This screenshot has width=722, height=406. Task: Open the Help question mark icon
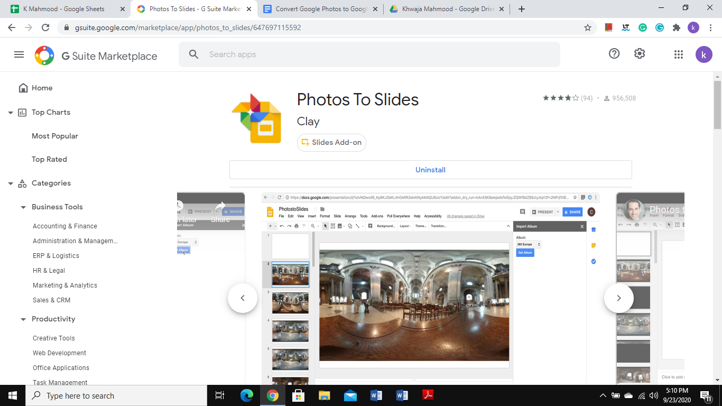pyautogui.click(x=614, y=53)
